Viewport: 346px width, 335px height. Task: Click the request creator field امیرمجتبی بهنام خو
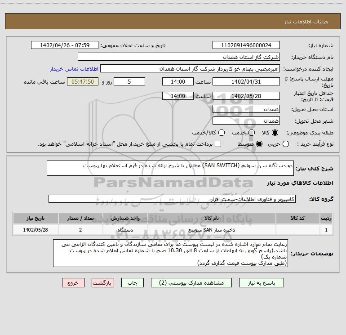(x=190, y=69)
